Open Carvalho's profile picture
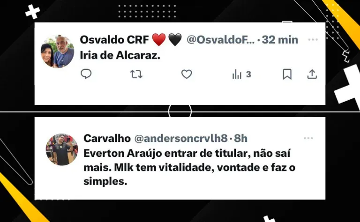 coord(62,149)
